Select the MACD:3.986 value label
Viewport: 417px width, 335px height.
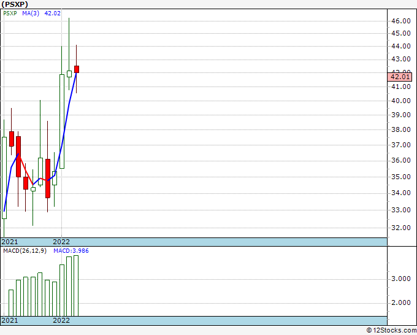click(x=71, y=251)
